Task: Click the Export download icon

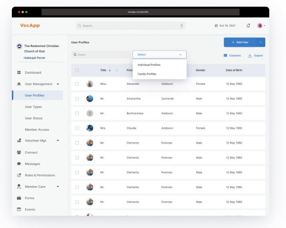Action: click(x=250, y=55)
